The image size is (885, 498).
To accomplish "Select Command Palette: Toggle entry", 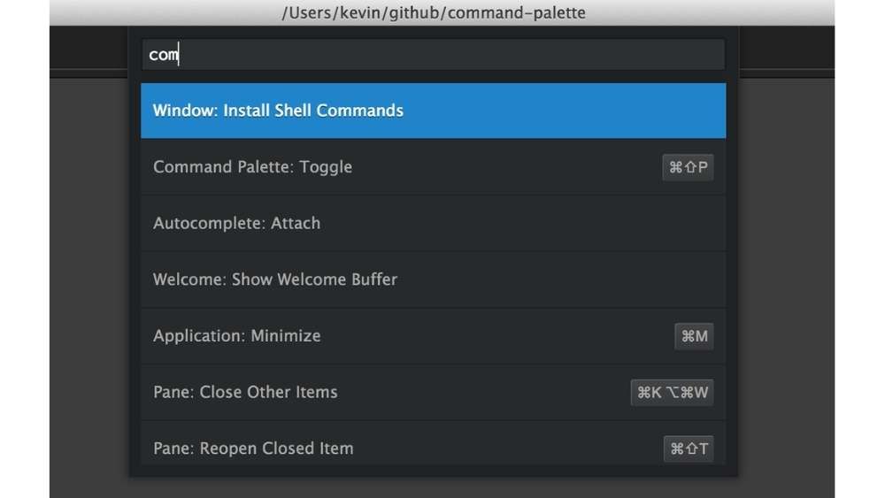I will click(x=252, y=167).
